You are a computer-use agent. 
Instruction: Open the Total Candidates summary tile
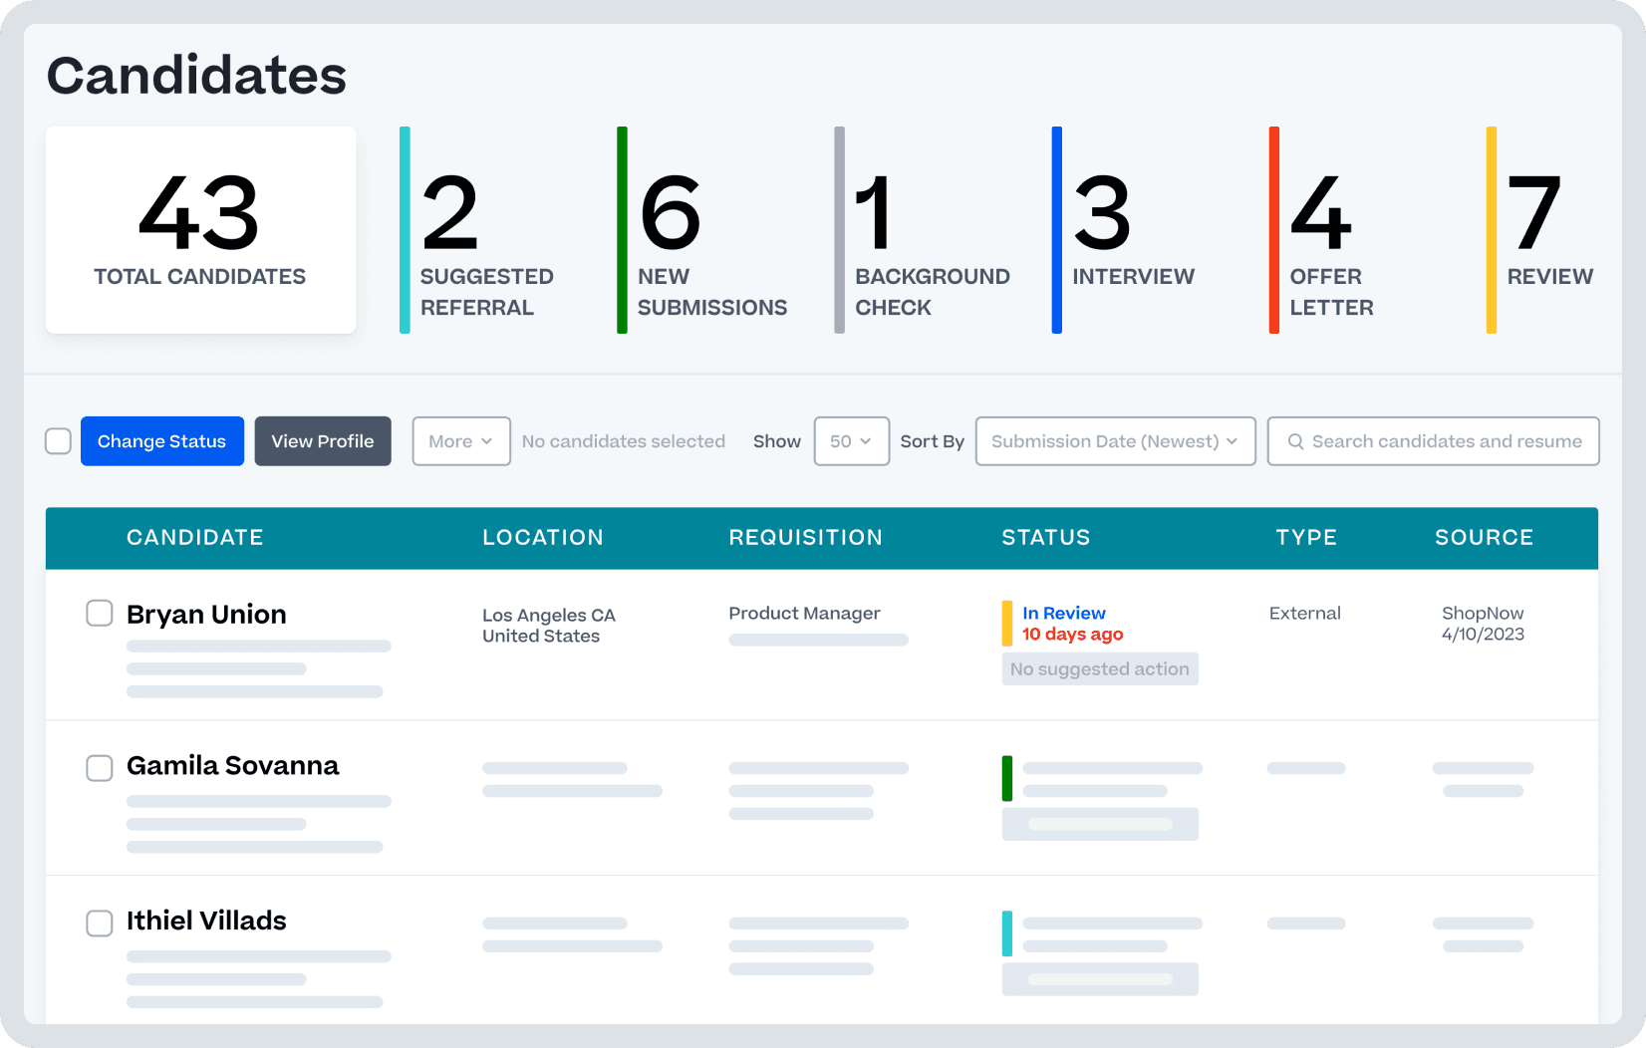tap(199, 230)
